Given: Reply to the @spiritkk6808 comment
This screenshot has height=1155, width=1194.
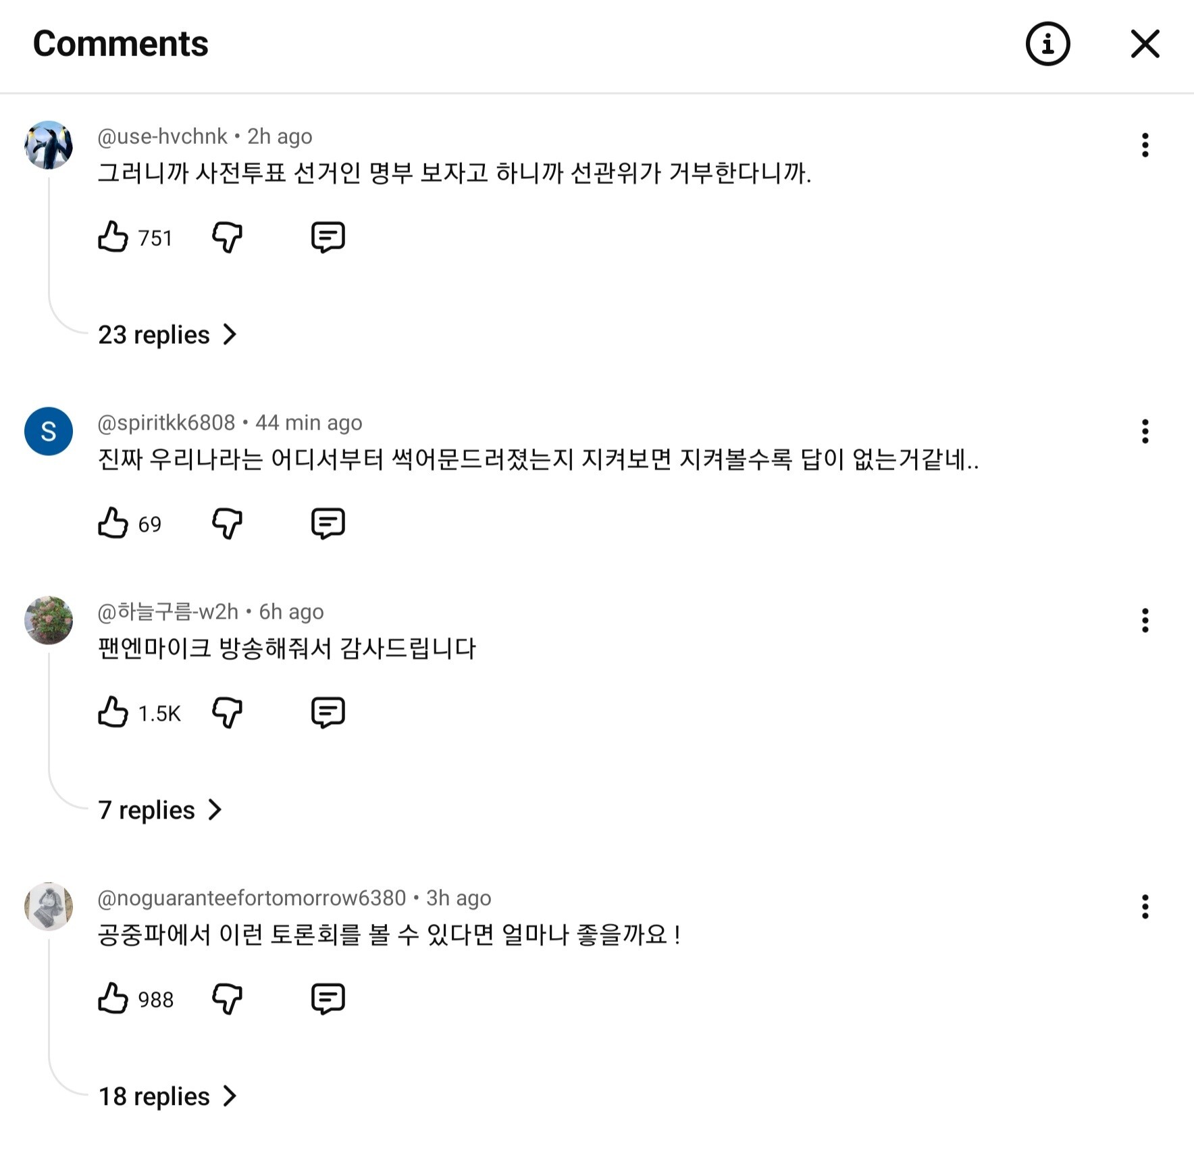Looking at the screenshot, I should click(328, 523).
